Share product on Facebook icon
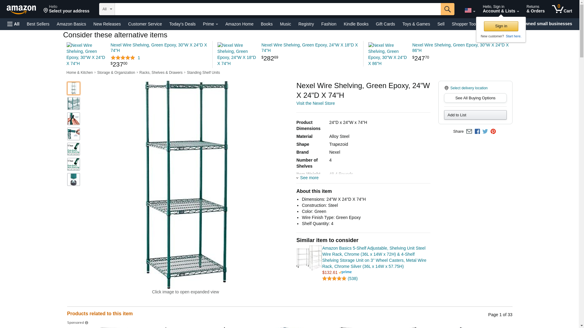 (x=477, y=132)
